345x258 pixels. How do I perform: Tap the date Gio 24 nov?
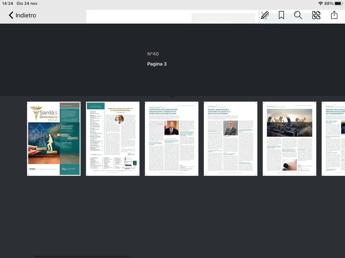tap(27, 3)
